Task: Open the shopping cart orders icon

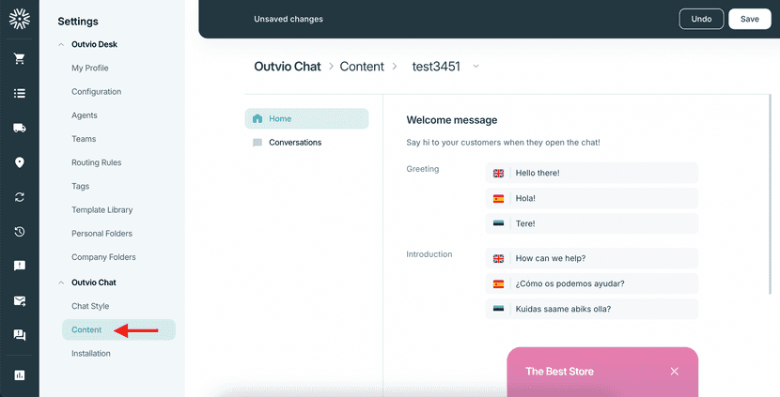Action: [x=20, y=58]
